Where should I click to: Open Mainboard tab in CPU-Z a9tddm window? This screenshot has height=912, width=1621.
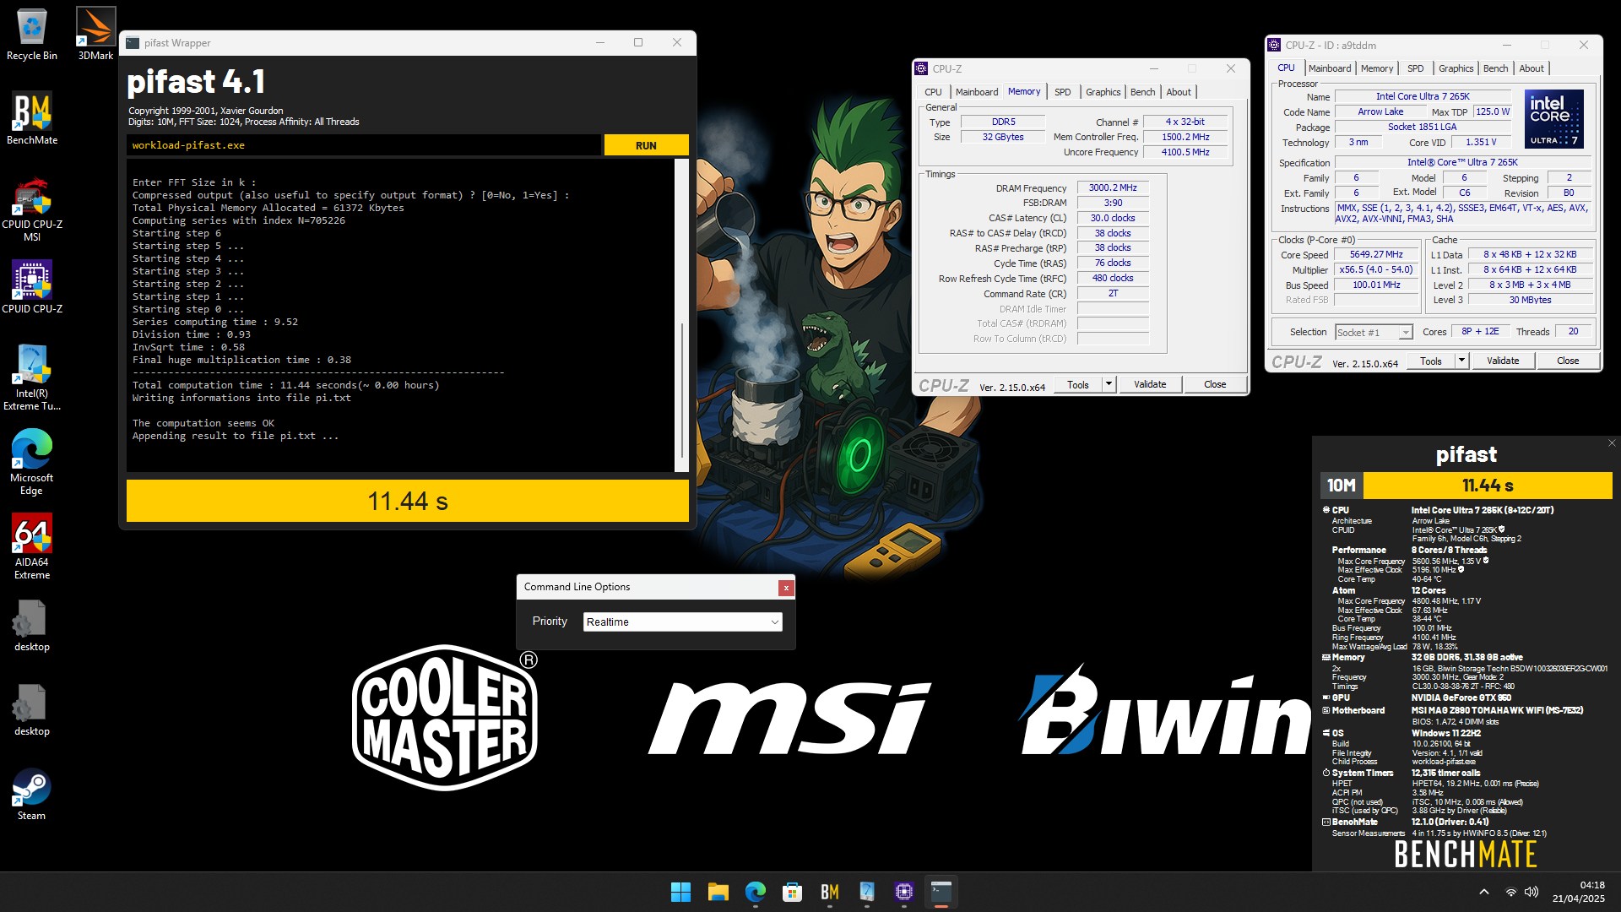(x=1330, y=68)
